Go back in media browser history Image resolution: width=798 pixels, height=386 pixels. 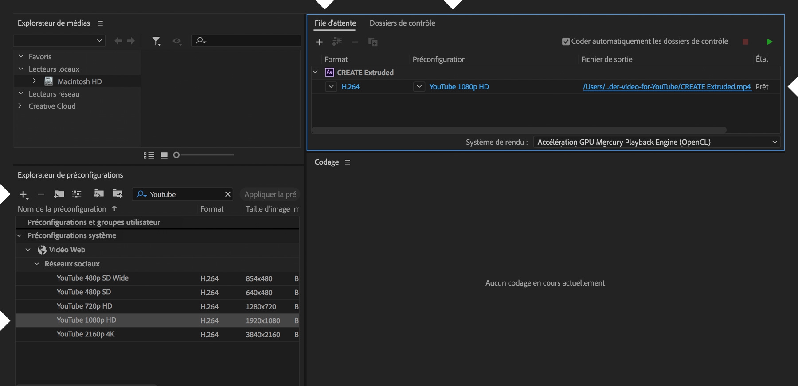pyautogui.click(x=118, y=41)
